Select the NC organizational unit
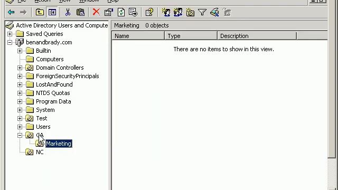338x190 pixels. click(x=40, y=152)
